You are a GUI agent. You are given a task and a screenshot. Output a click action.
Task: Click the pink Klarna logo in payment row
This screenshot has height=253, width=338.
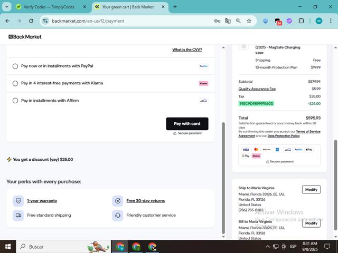coord(203,83)
